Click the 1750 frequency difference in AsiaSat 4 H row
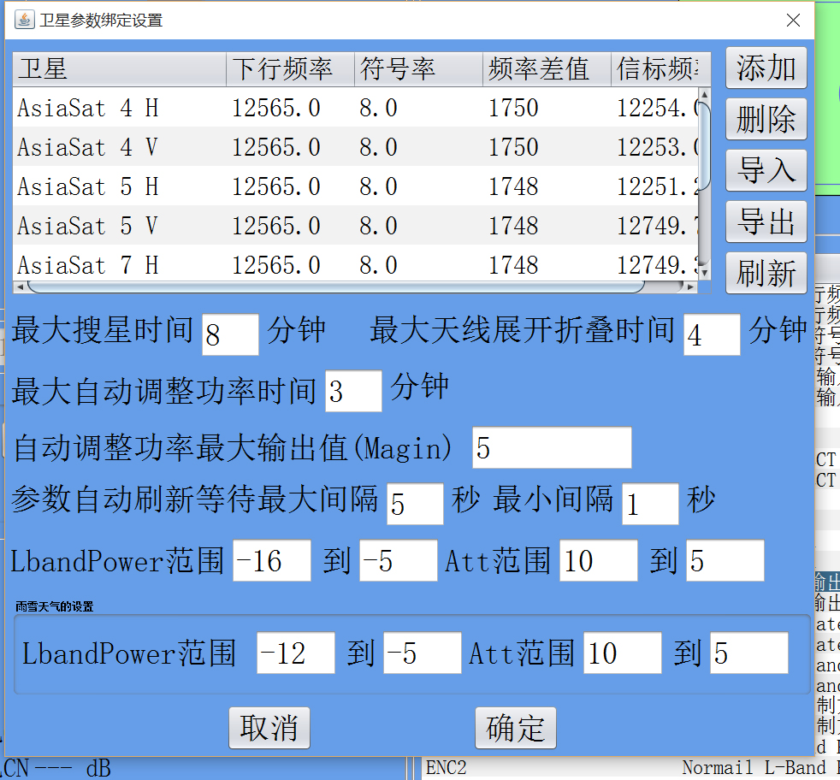 point(513,108)
